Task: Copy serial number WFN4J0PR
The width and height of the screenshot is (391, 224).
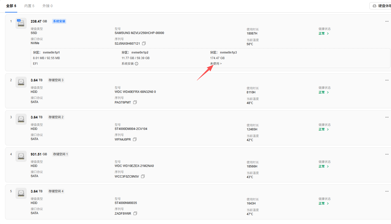Action: click(x=135, y=139)
